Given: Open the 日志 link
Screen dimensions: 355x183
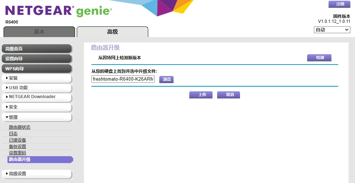Looking at the screenshot, I should coord(13,134).
